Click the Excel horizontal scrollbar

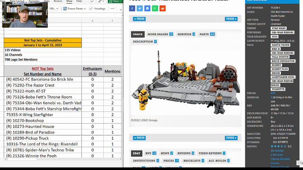(63, 159)
